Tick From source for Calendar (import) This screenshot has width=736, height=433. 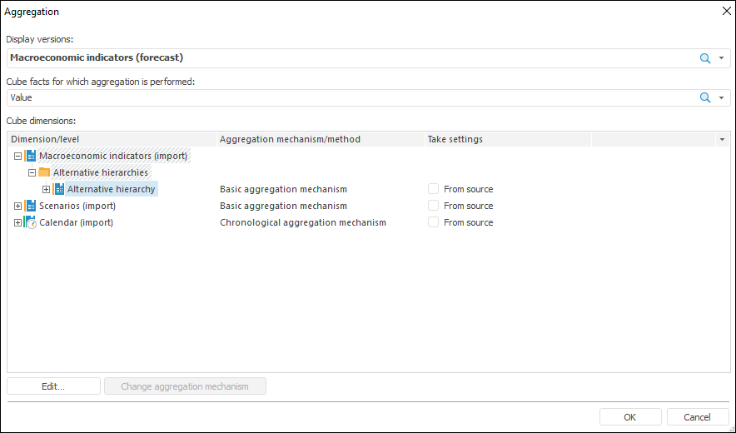click(433, 222)
